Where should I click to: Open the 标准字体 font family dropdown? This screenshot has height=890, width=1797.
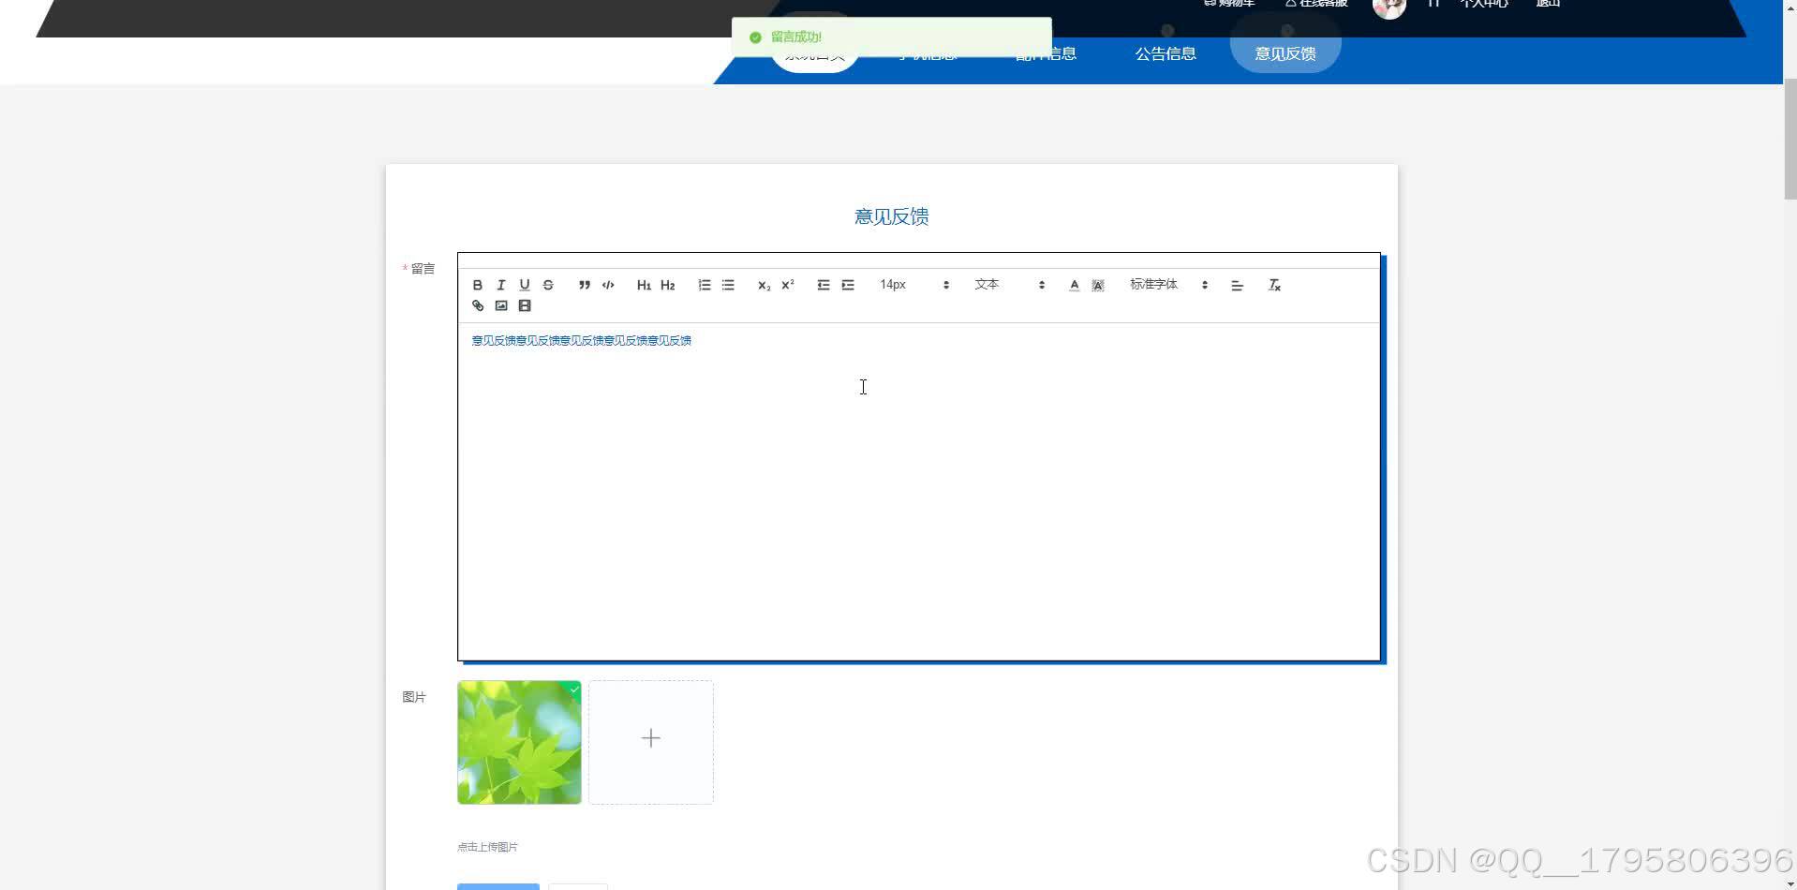[x=1152, y=284]
